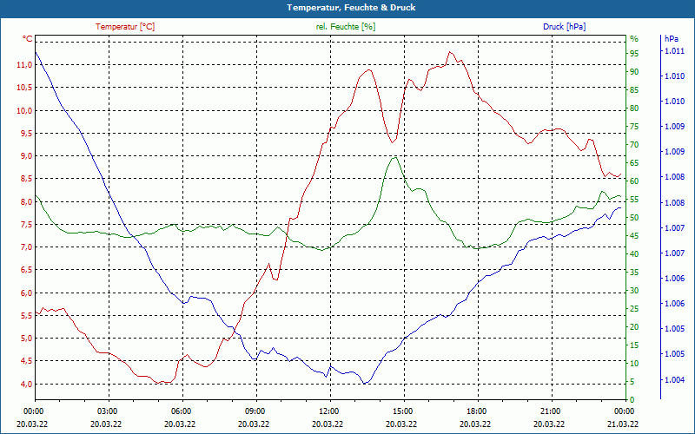Pick the 15:00 time axis label
This screenshot has height=434, width=695.
(x=402, y=411)
